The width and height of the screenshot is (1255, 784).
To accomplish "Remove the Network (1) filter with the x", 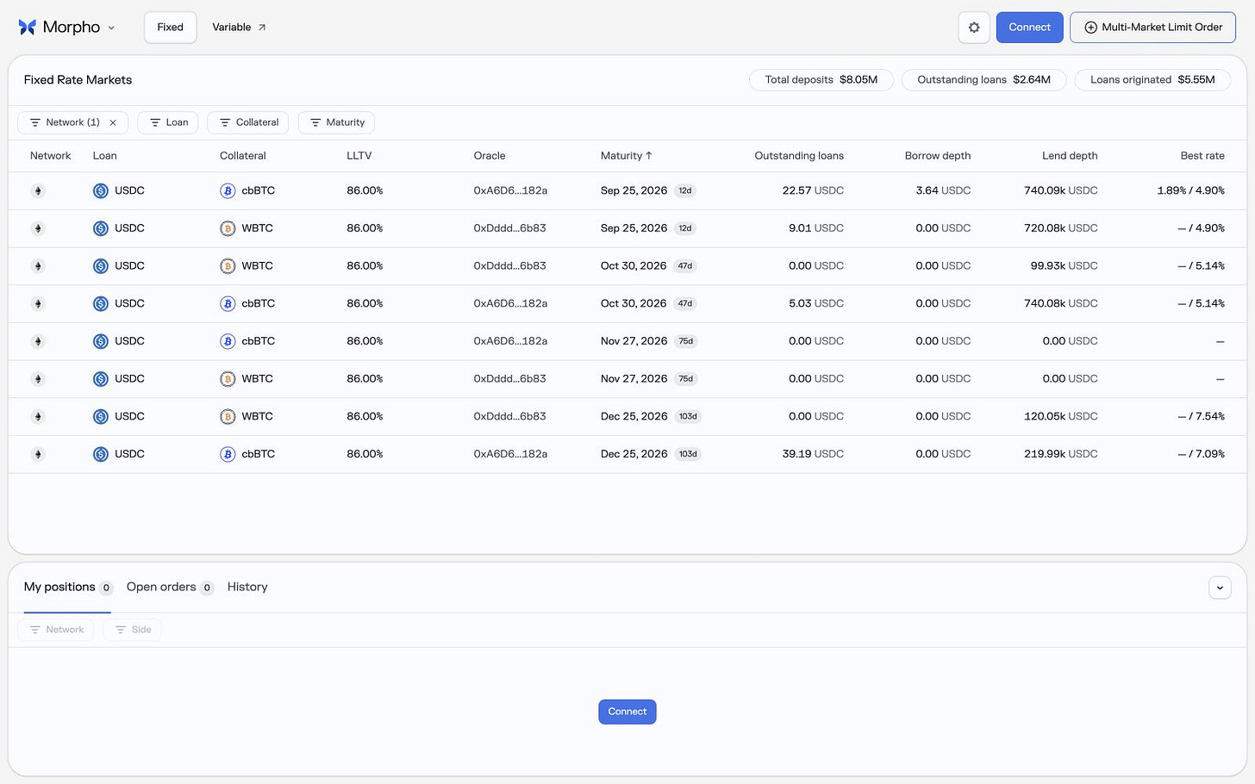I will click(113, 122).
